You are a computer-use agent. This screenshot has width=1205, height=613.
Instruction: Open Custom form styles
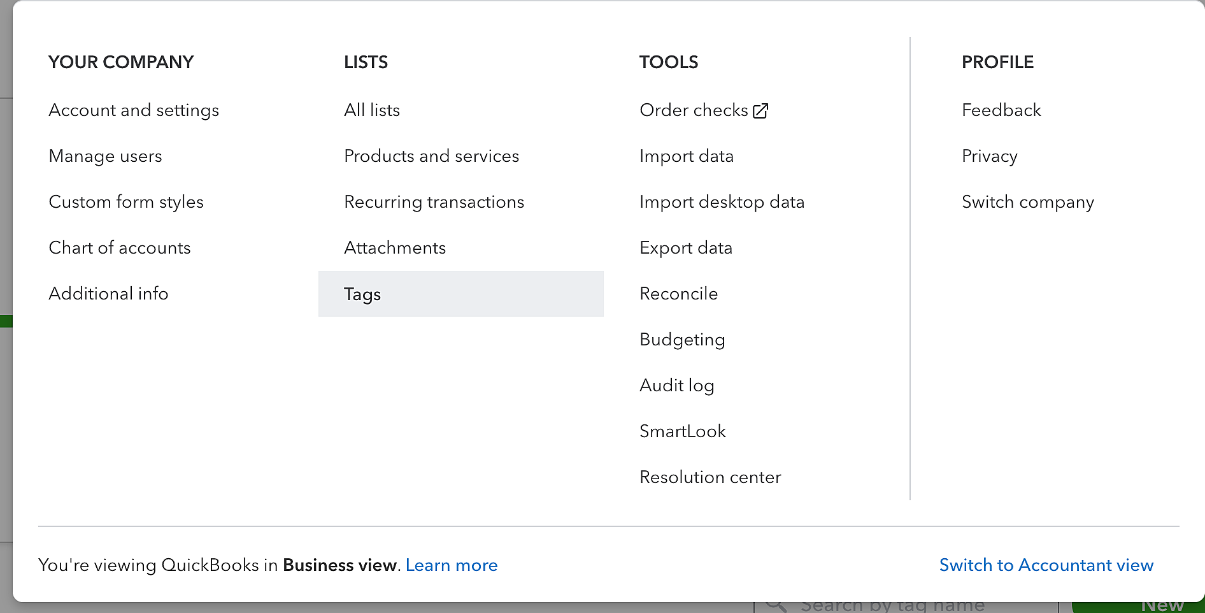point(126,202)
